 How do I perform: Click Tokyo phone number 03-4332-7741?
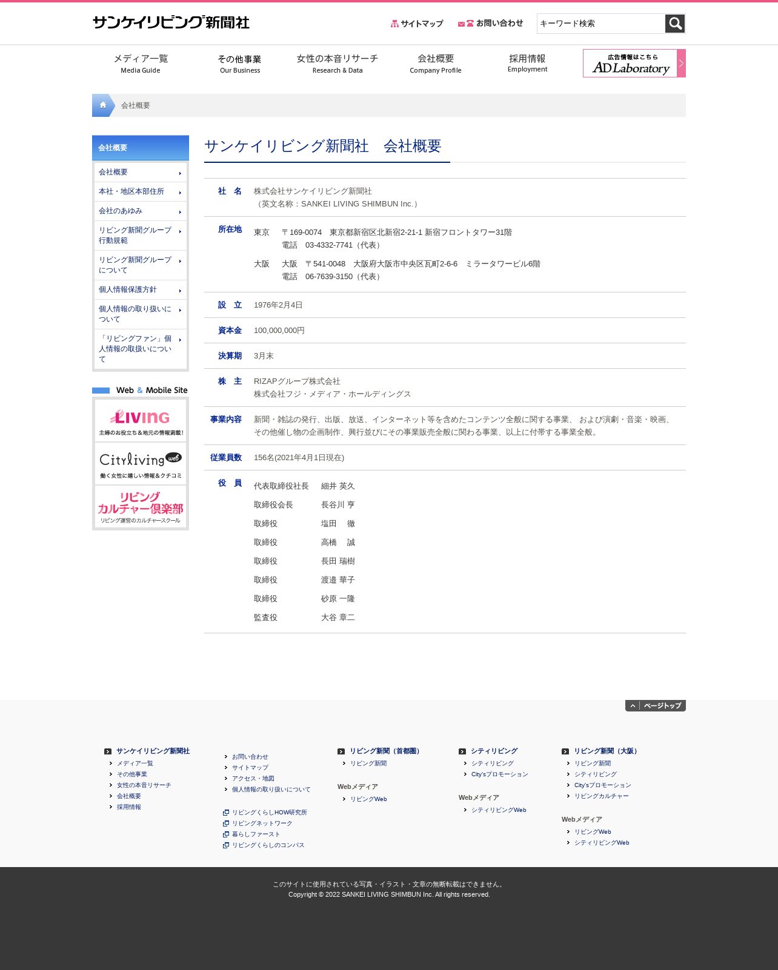click(x=329, y=245)
